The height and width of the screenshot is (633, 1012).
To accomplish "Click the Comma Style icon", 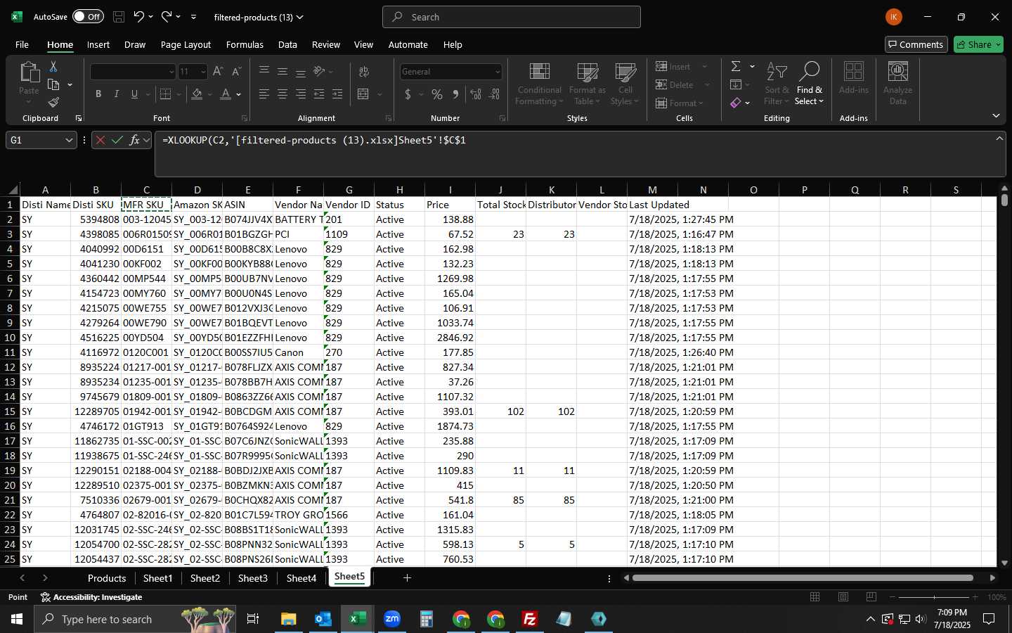I will point(455,94).
